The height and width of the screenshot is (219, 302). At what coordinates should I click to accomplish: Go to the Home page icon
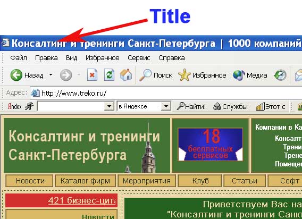coord(126,75)
